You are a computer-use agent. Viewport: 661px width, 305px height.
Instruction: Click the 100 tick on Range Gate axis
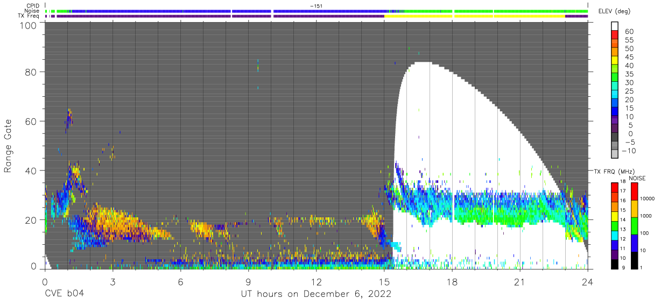pyautogui.click(x=28, y=25)
